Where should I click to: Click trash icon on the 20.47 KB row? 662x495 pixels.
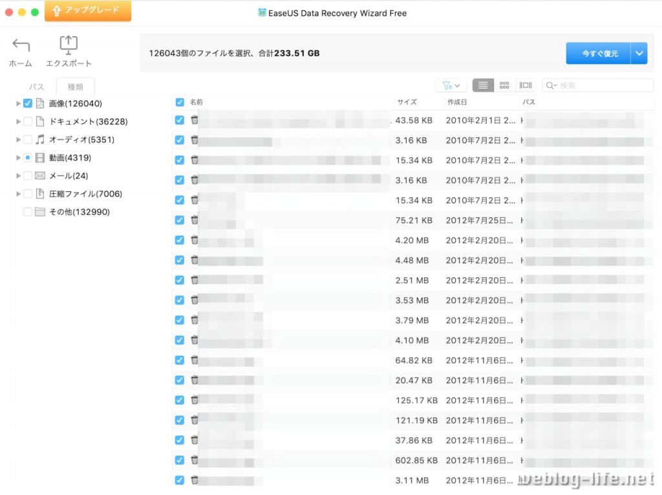point(195,380)
